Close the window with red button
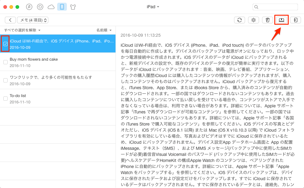 (x=5, y=7)
